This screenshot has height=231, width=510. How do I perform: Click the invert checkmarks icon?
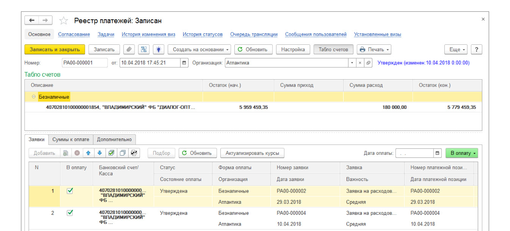pos(134,153)
